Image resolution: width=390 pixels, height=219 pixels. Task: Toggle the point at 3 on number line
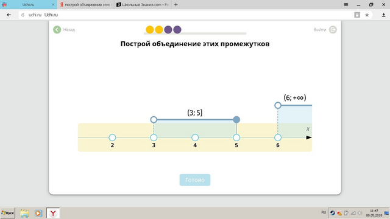pyautogui.click(x=154, y=137)
